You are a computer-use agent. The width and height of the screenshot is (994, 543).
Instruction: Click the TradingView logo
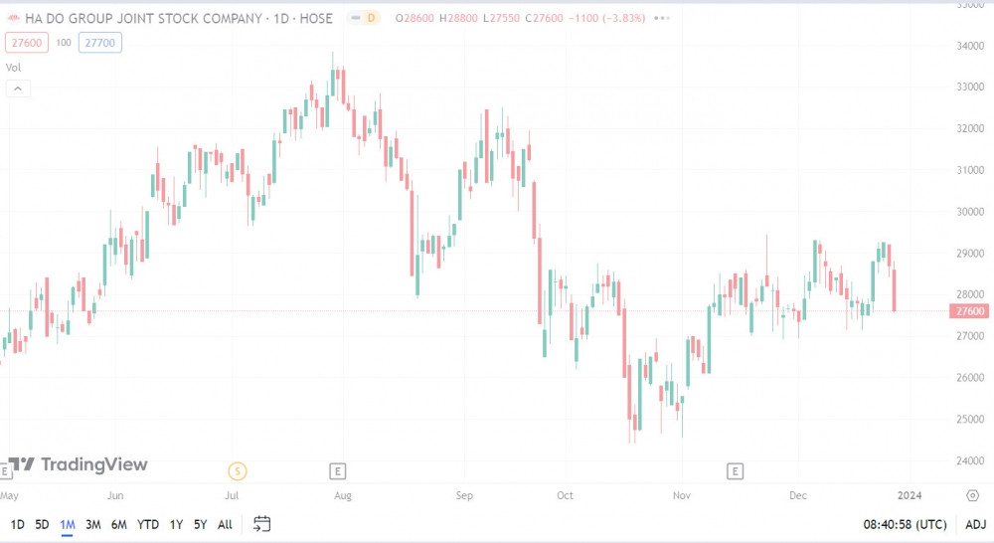(78, 464)
